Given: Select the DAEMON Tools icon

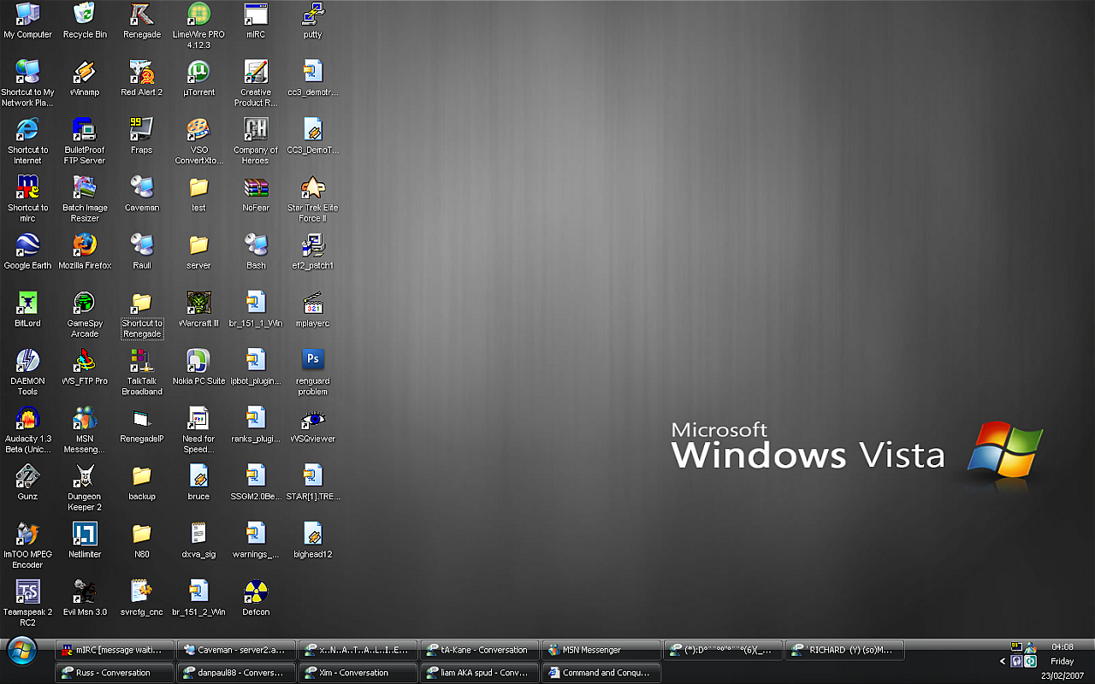Looking at the screenshot, I should 27,361.
